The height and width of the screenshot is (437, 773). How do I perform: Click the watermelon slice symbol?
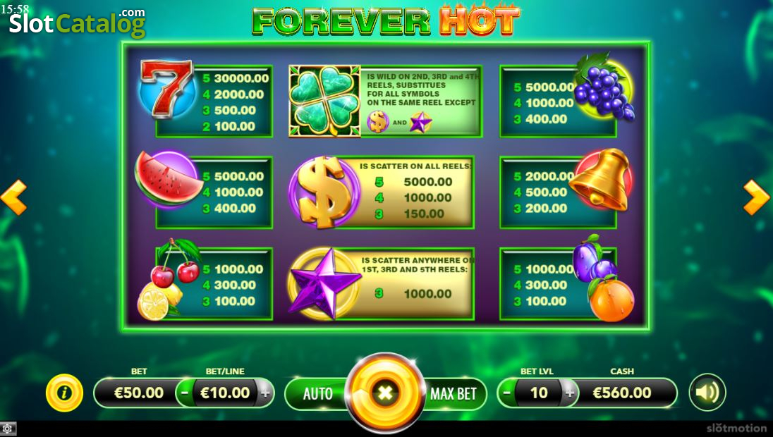(x=169, y=179)
